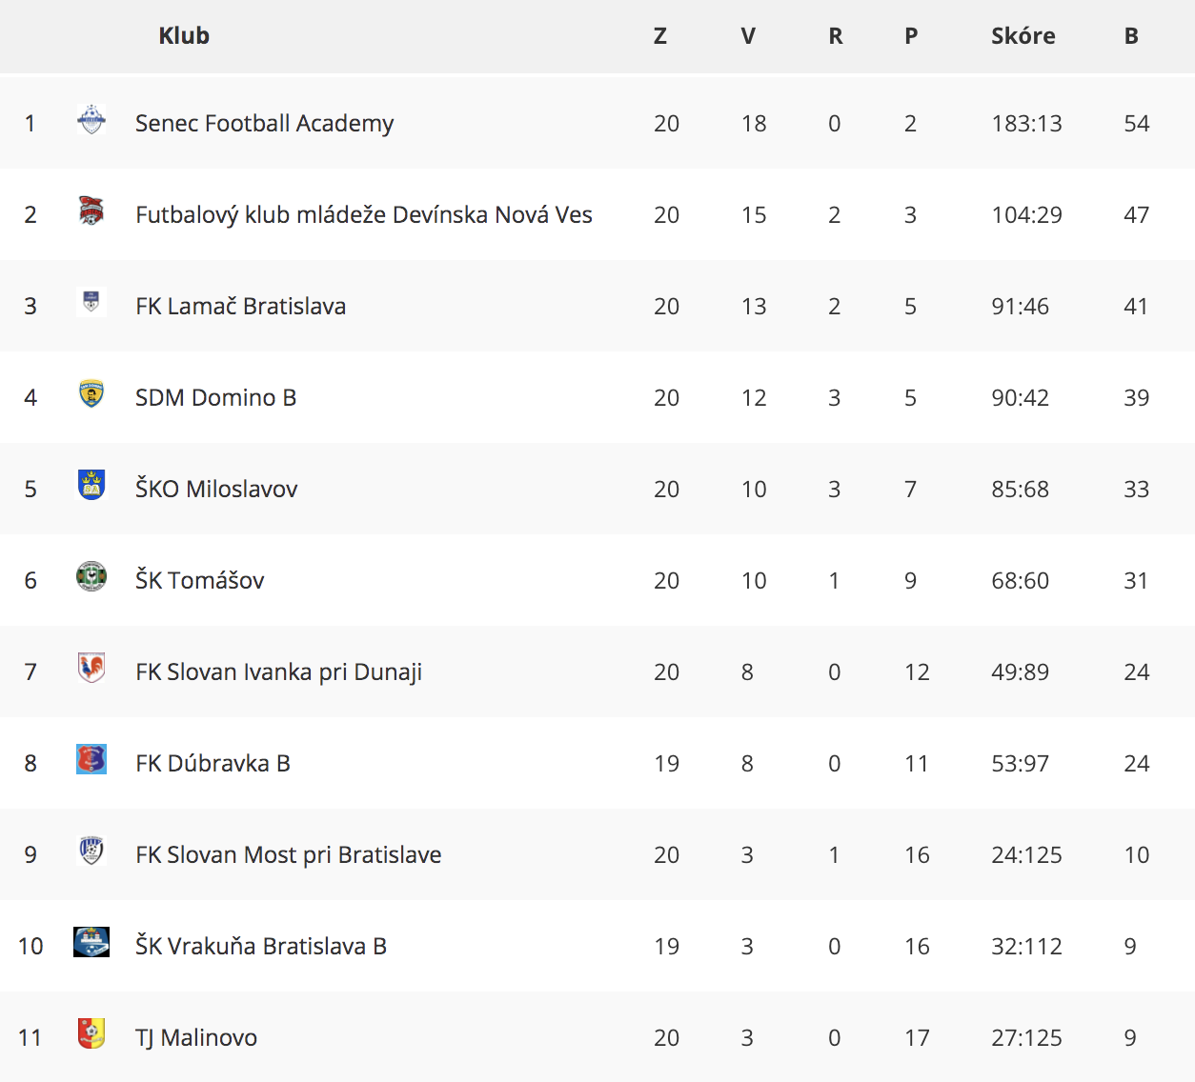Open the TJ Malinovo club link
Viewport: 1195px width, 1082px height.
coord(196,1038)
